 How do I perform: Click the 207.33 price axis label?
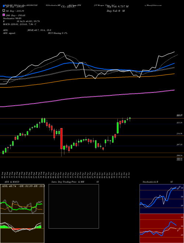pyautogui.click(x=179, y=145)
